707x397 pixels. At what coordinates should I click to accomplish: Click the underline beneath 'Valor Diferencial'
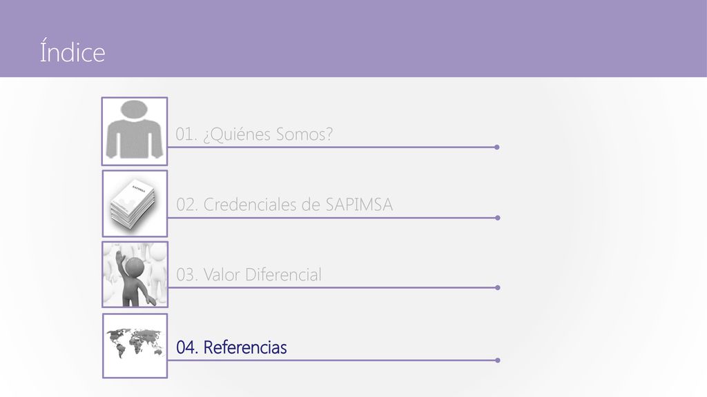(x=332, y=287)
